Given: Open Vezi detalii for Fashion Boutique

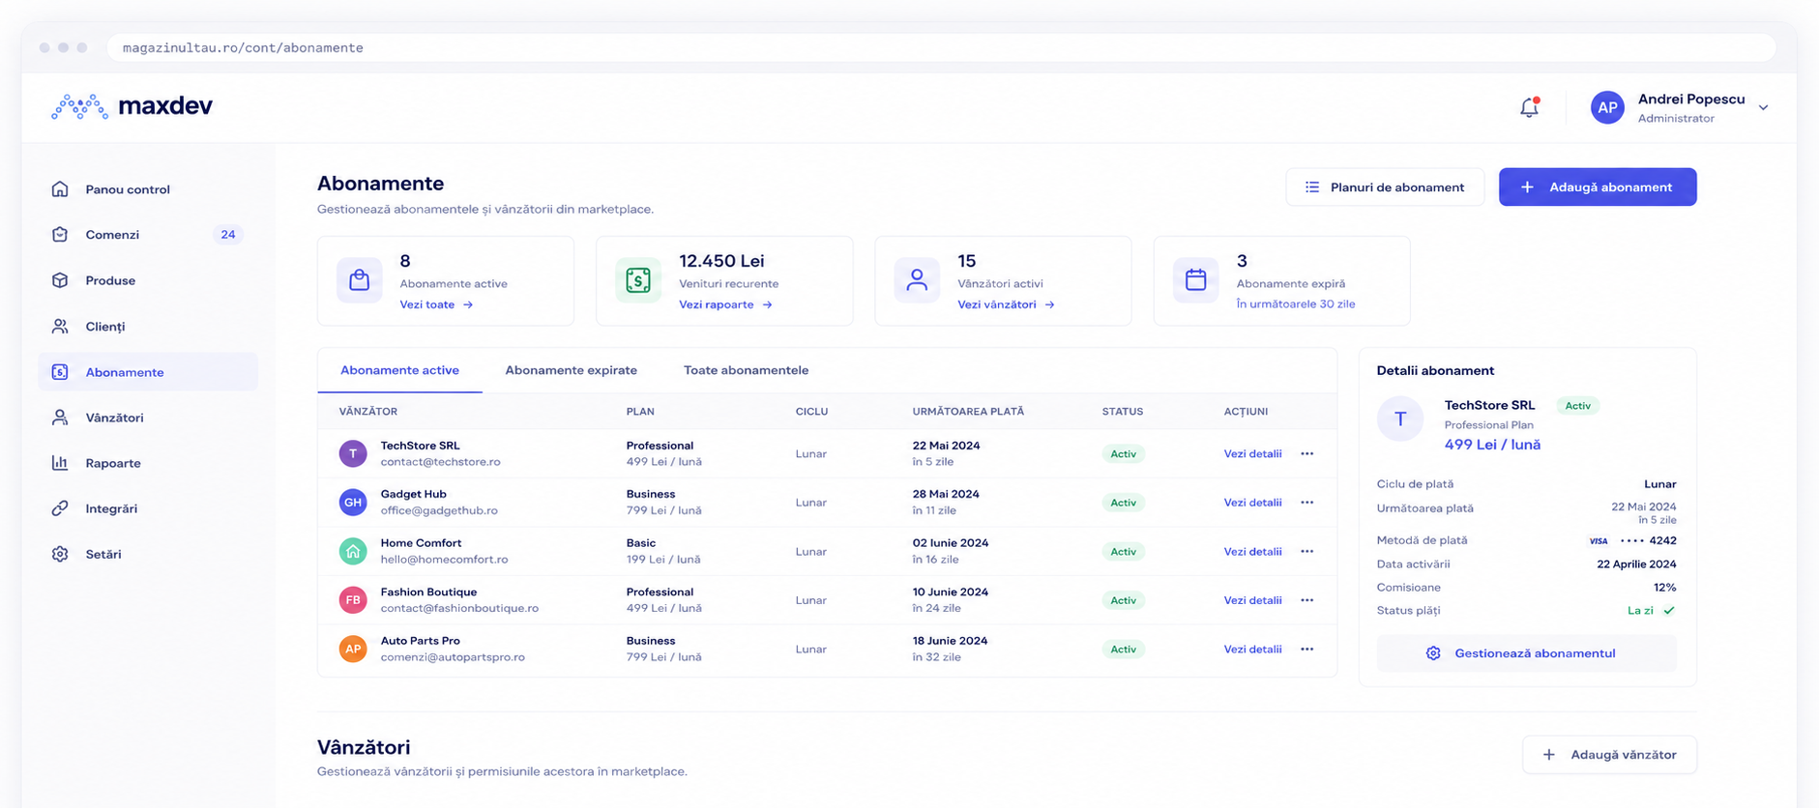Looking at the screenshot, I should coord(1252,600).
